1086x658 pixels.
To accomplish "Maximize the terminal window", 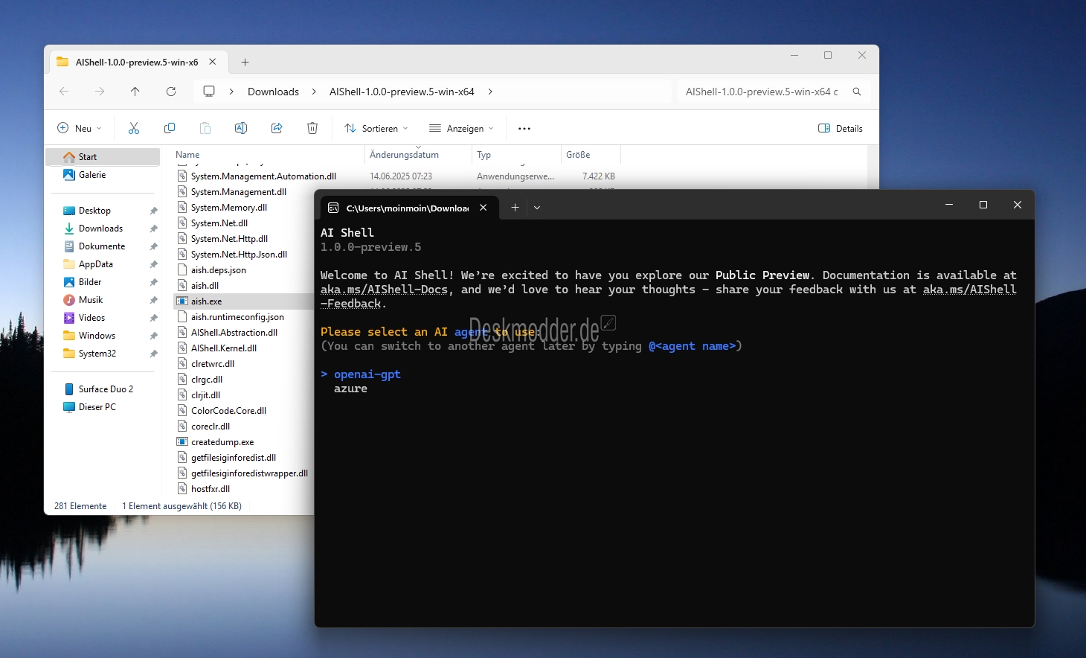I will 983,205.
